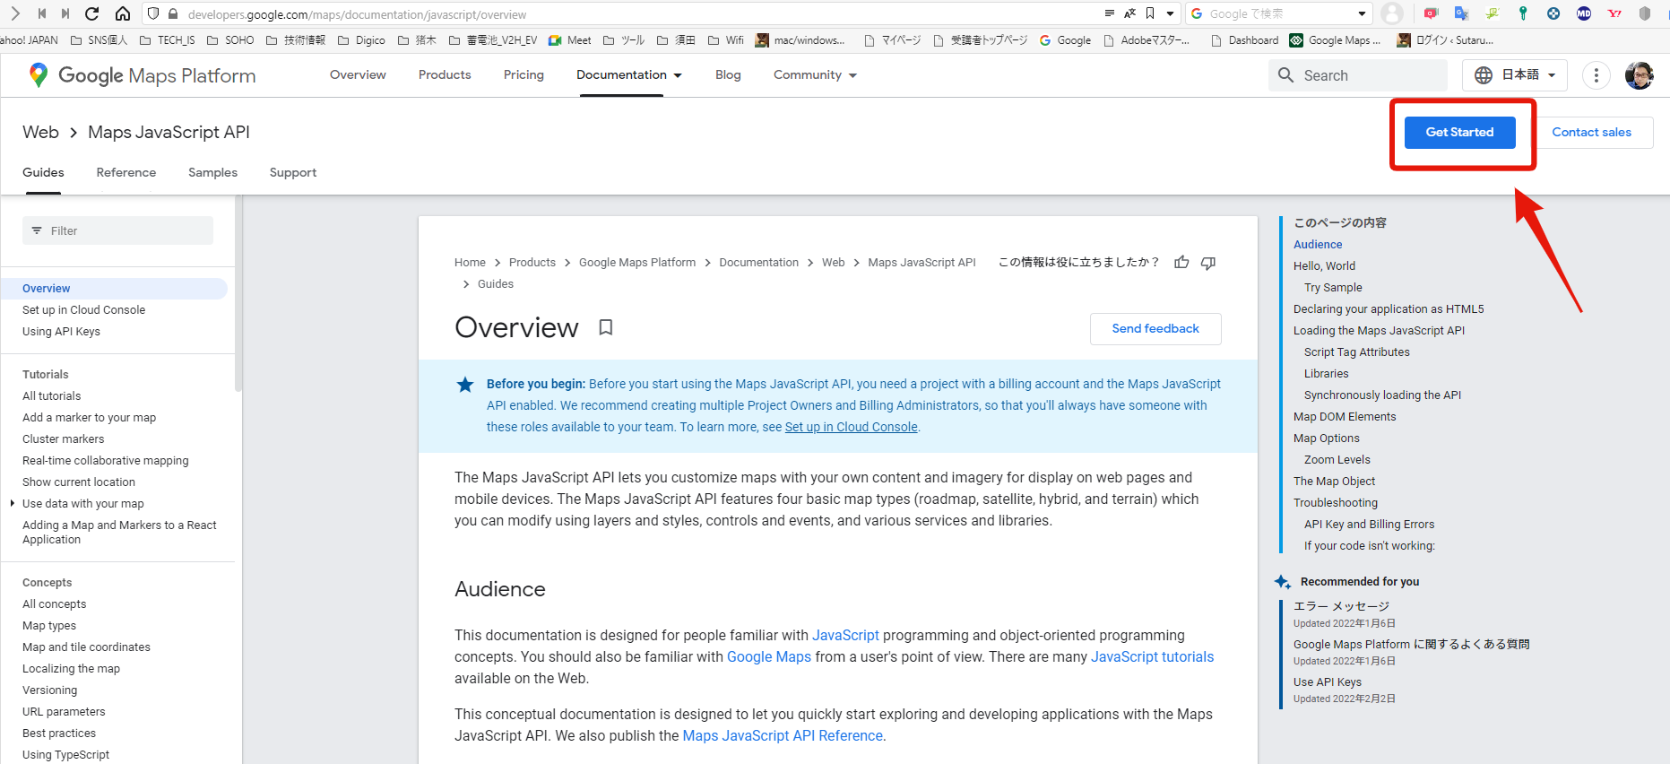
Task: Open the Overview top navigation item
Action: coord(358,75)
